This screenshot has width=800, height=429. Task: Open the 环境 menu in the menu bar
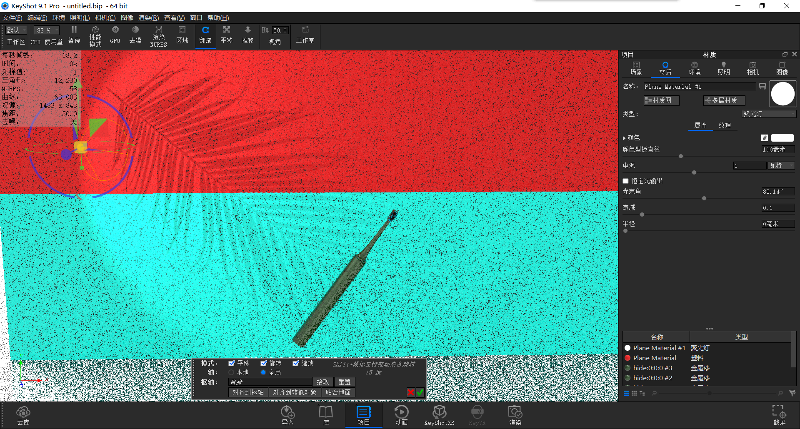coord(58,17)
